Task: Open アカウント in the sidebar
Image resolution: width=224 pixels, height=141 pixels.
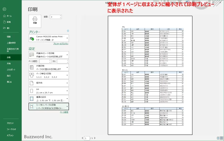Action: pos(10,123)
